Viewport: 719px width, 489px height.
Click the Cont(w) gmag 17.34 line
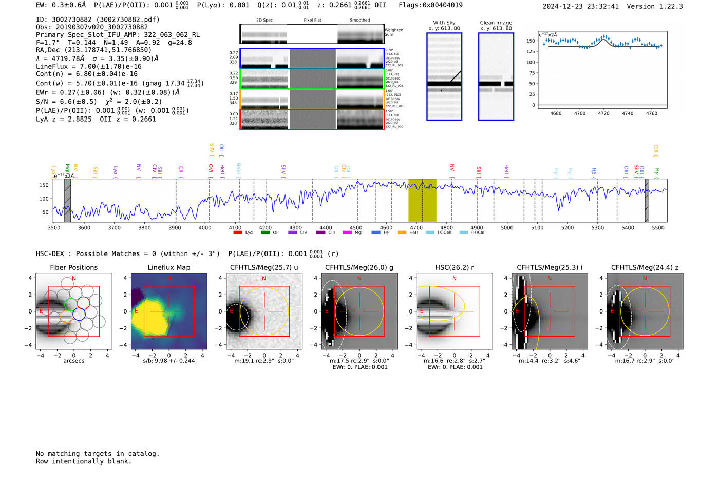tap(120, 83)
